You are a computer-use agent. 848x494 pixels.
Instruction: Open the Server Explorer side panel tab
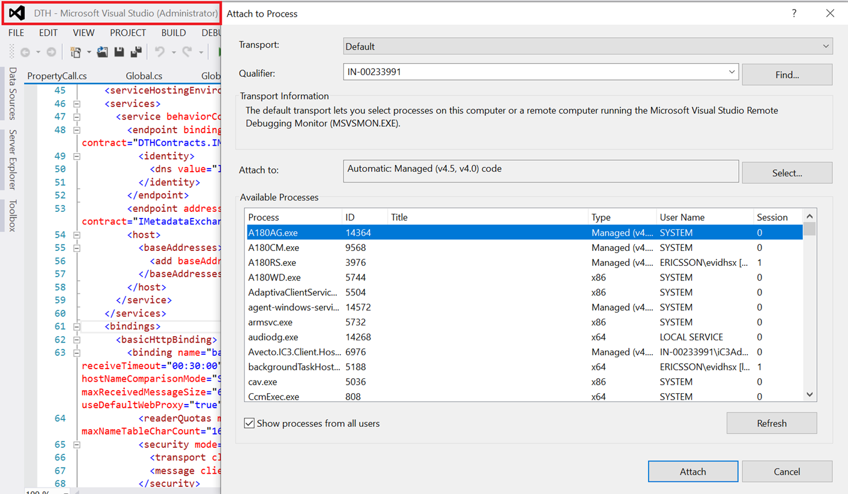tap(12, 160)
